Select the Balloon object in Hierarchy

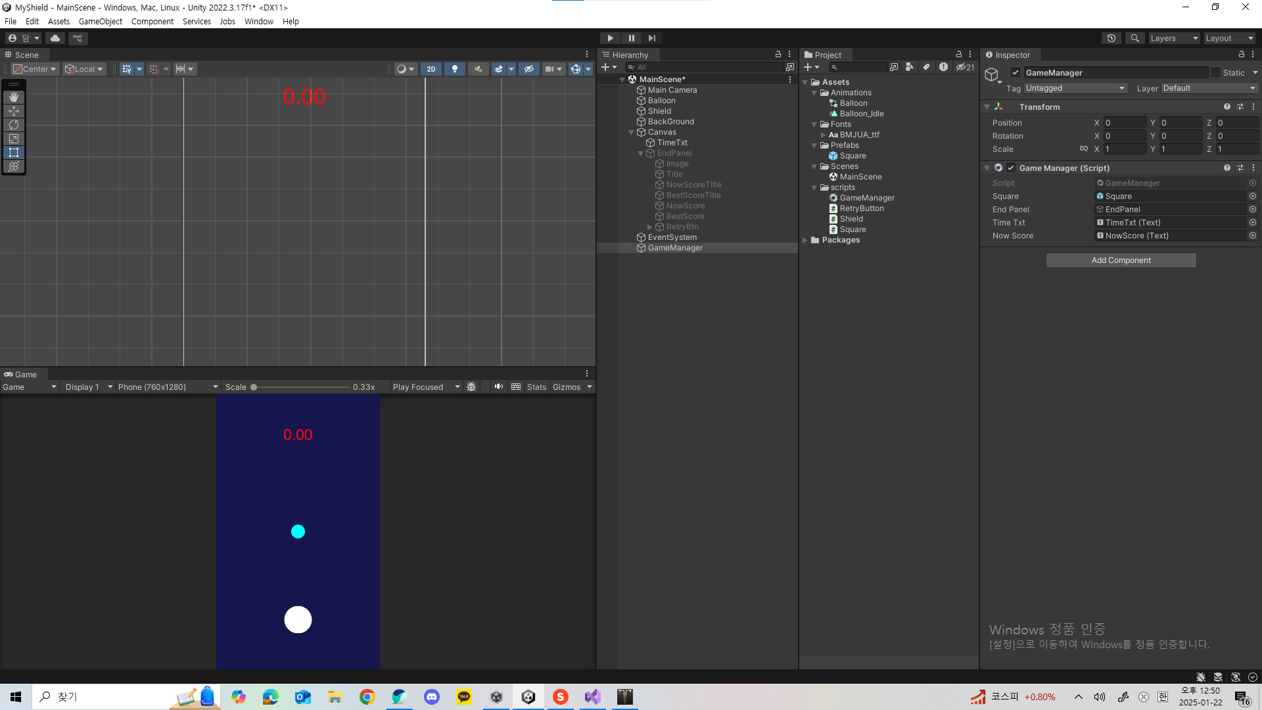point(661,101)
